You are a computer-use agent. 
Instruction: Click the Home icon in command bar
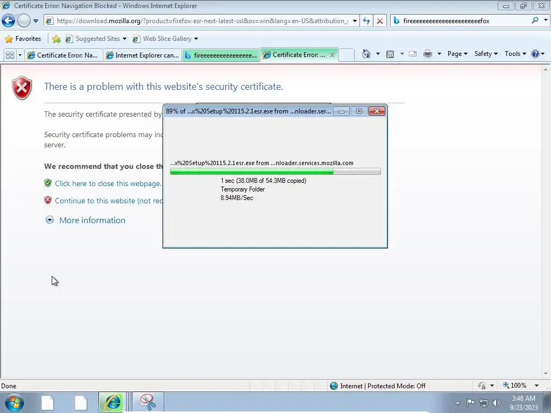(x=366, y=54)
